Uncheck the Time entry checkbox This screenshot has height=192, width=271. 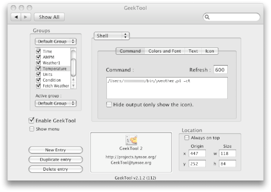(x=38, y=52)
